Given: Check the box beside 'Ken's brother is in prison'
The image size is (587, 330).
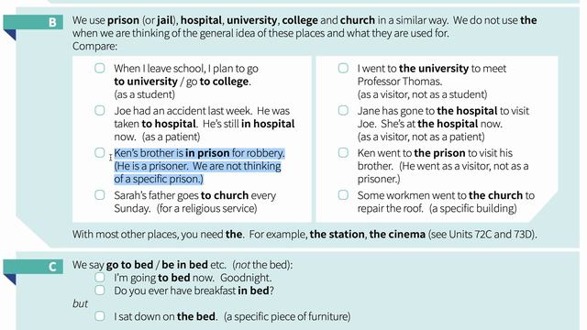Looking at the screenshot, I should click(100, 153).
